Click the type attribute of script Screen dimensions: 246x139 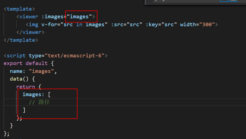[x=35, y=56]
